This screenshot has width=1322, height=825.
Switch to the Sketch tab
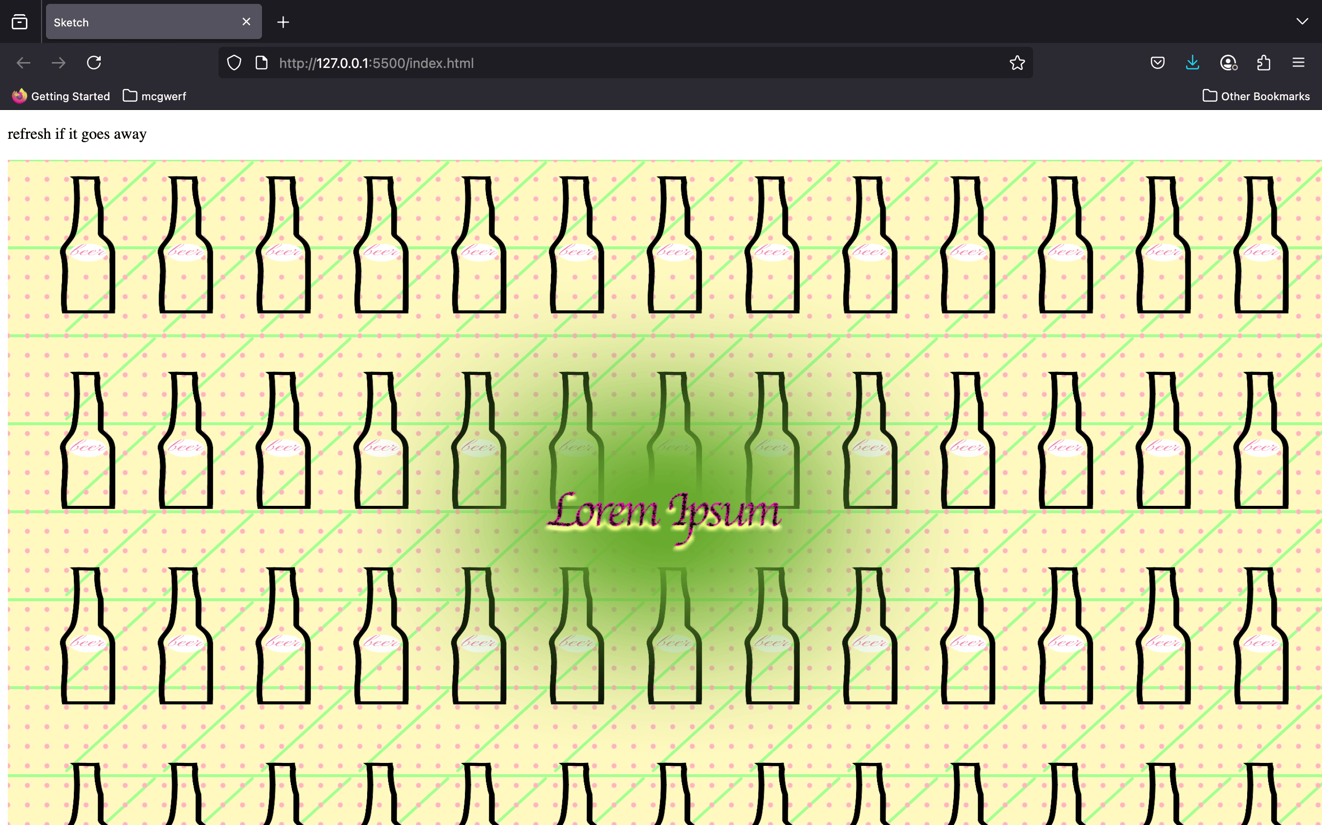pos(154,22)
